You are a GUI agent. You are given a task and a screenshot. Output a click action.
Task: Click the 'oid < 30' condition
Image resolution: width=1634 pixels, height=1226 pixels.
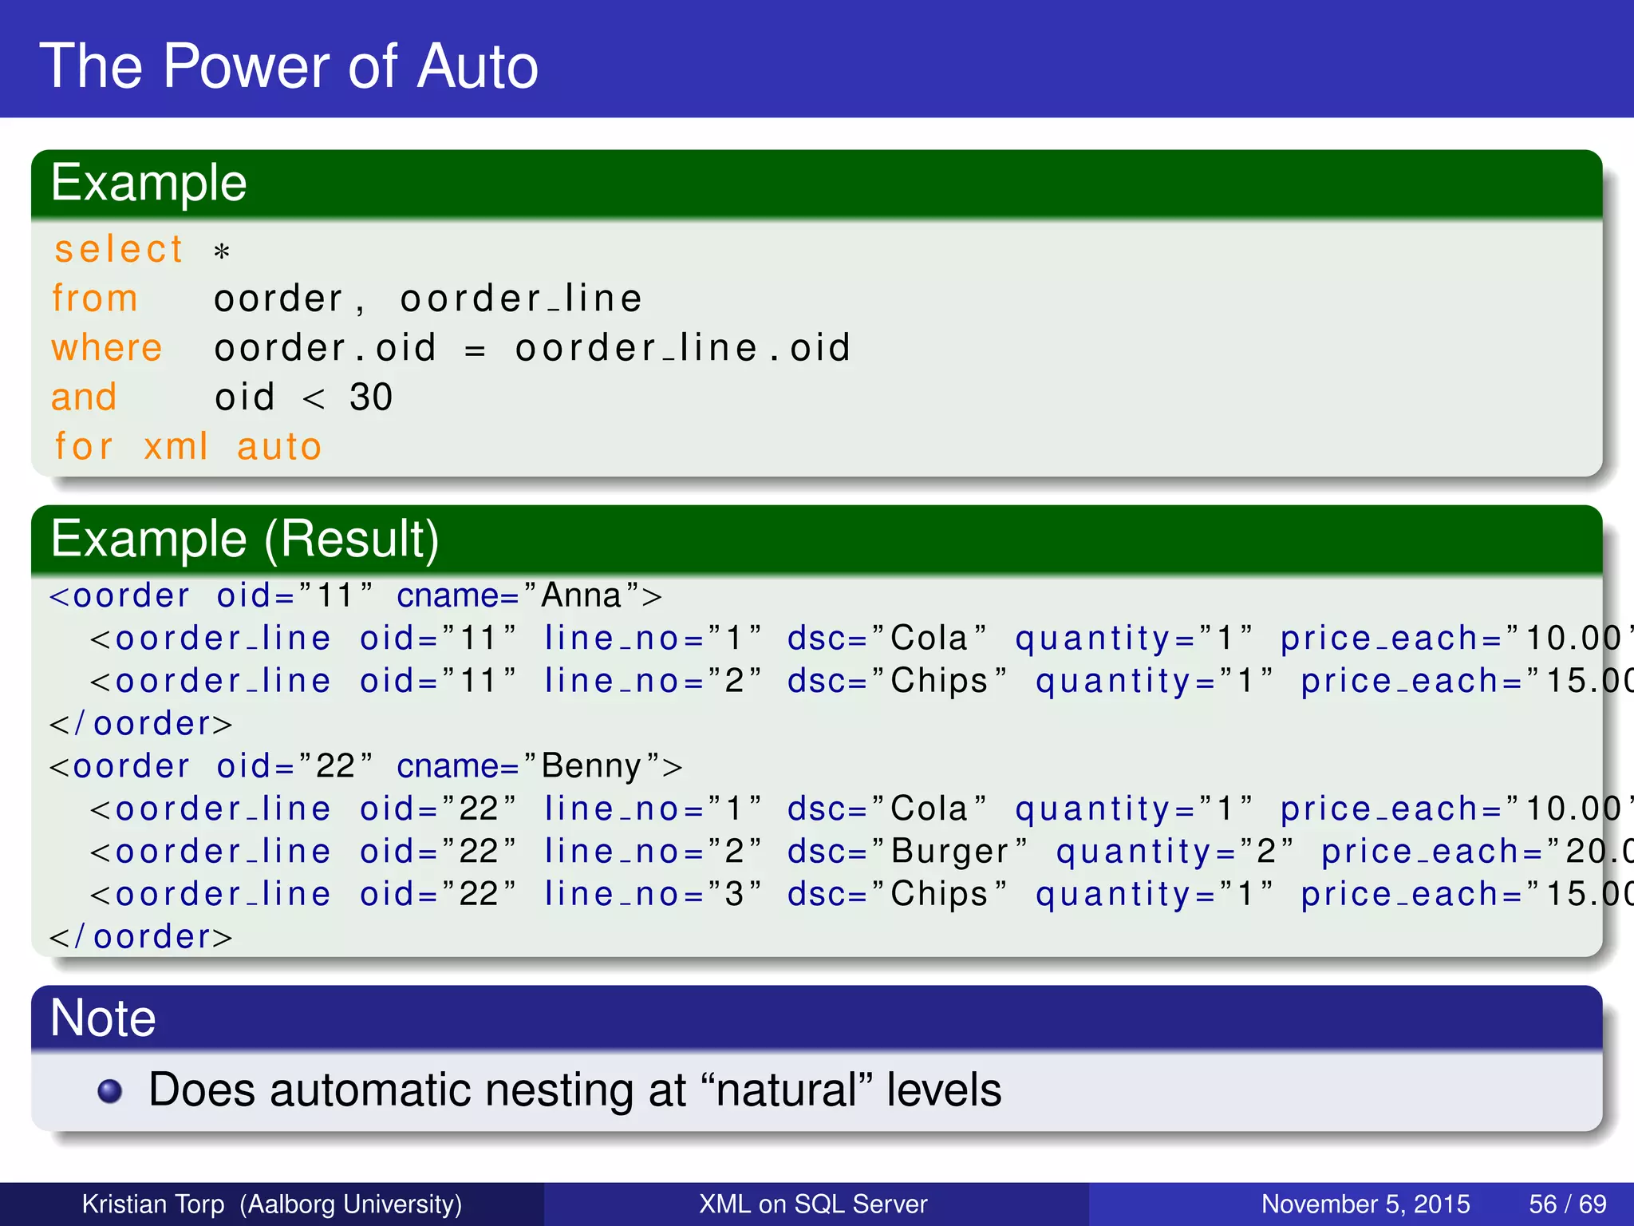point(304,397)
